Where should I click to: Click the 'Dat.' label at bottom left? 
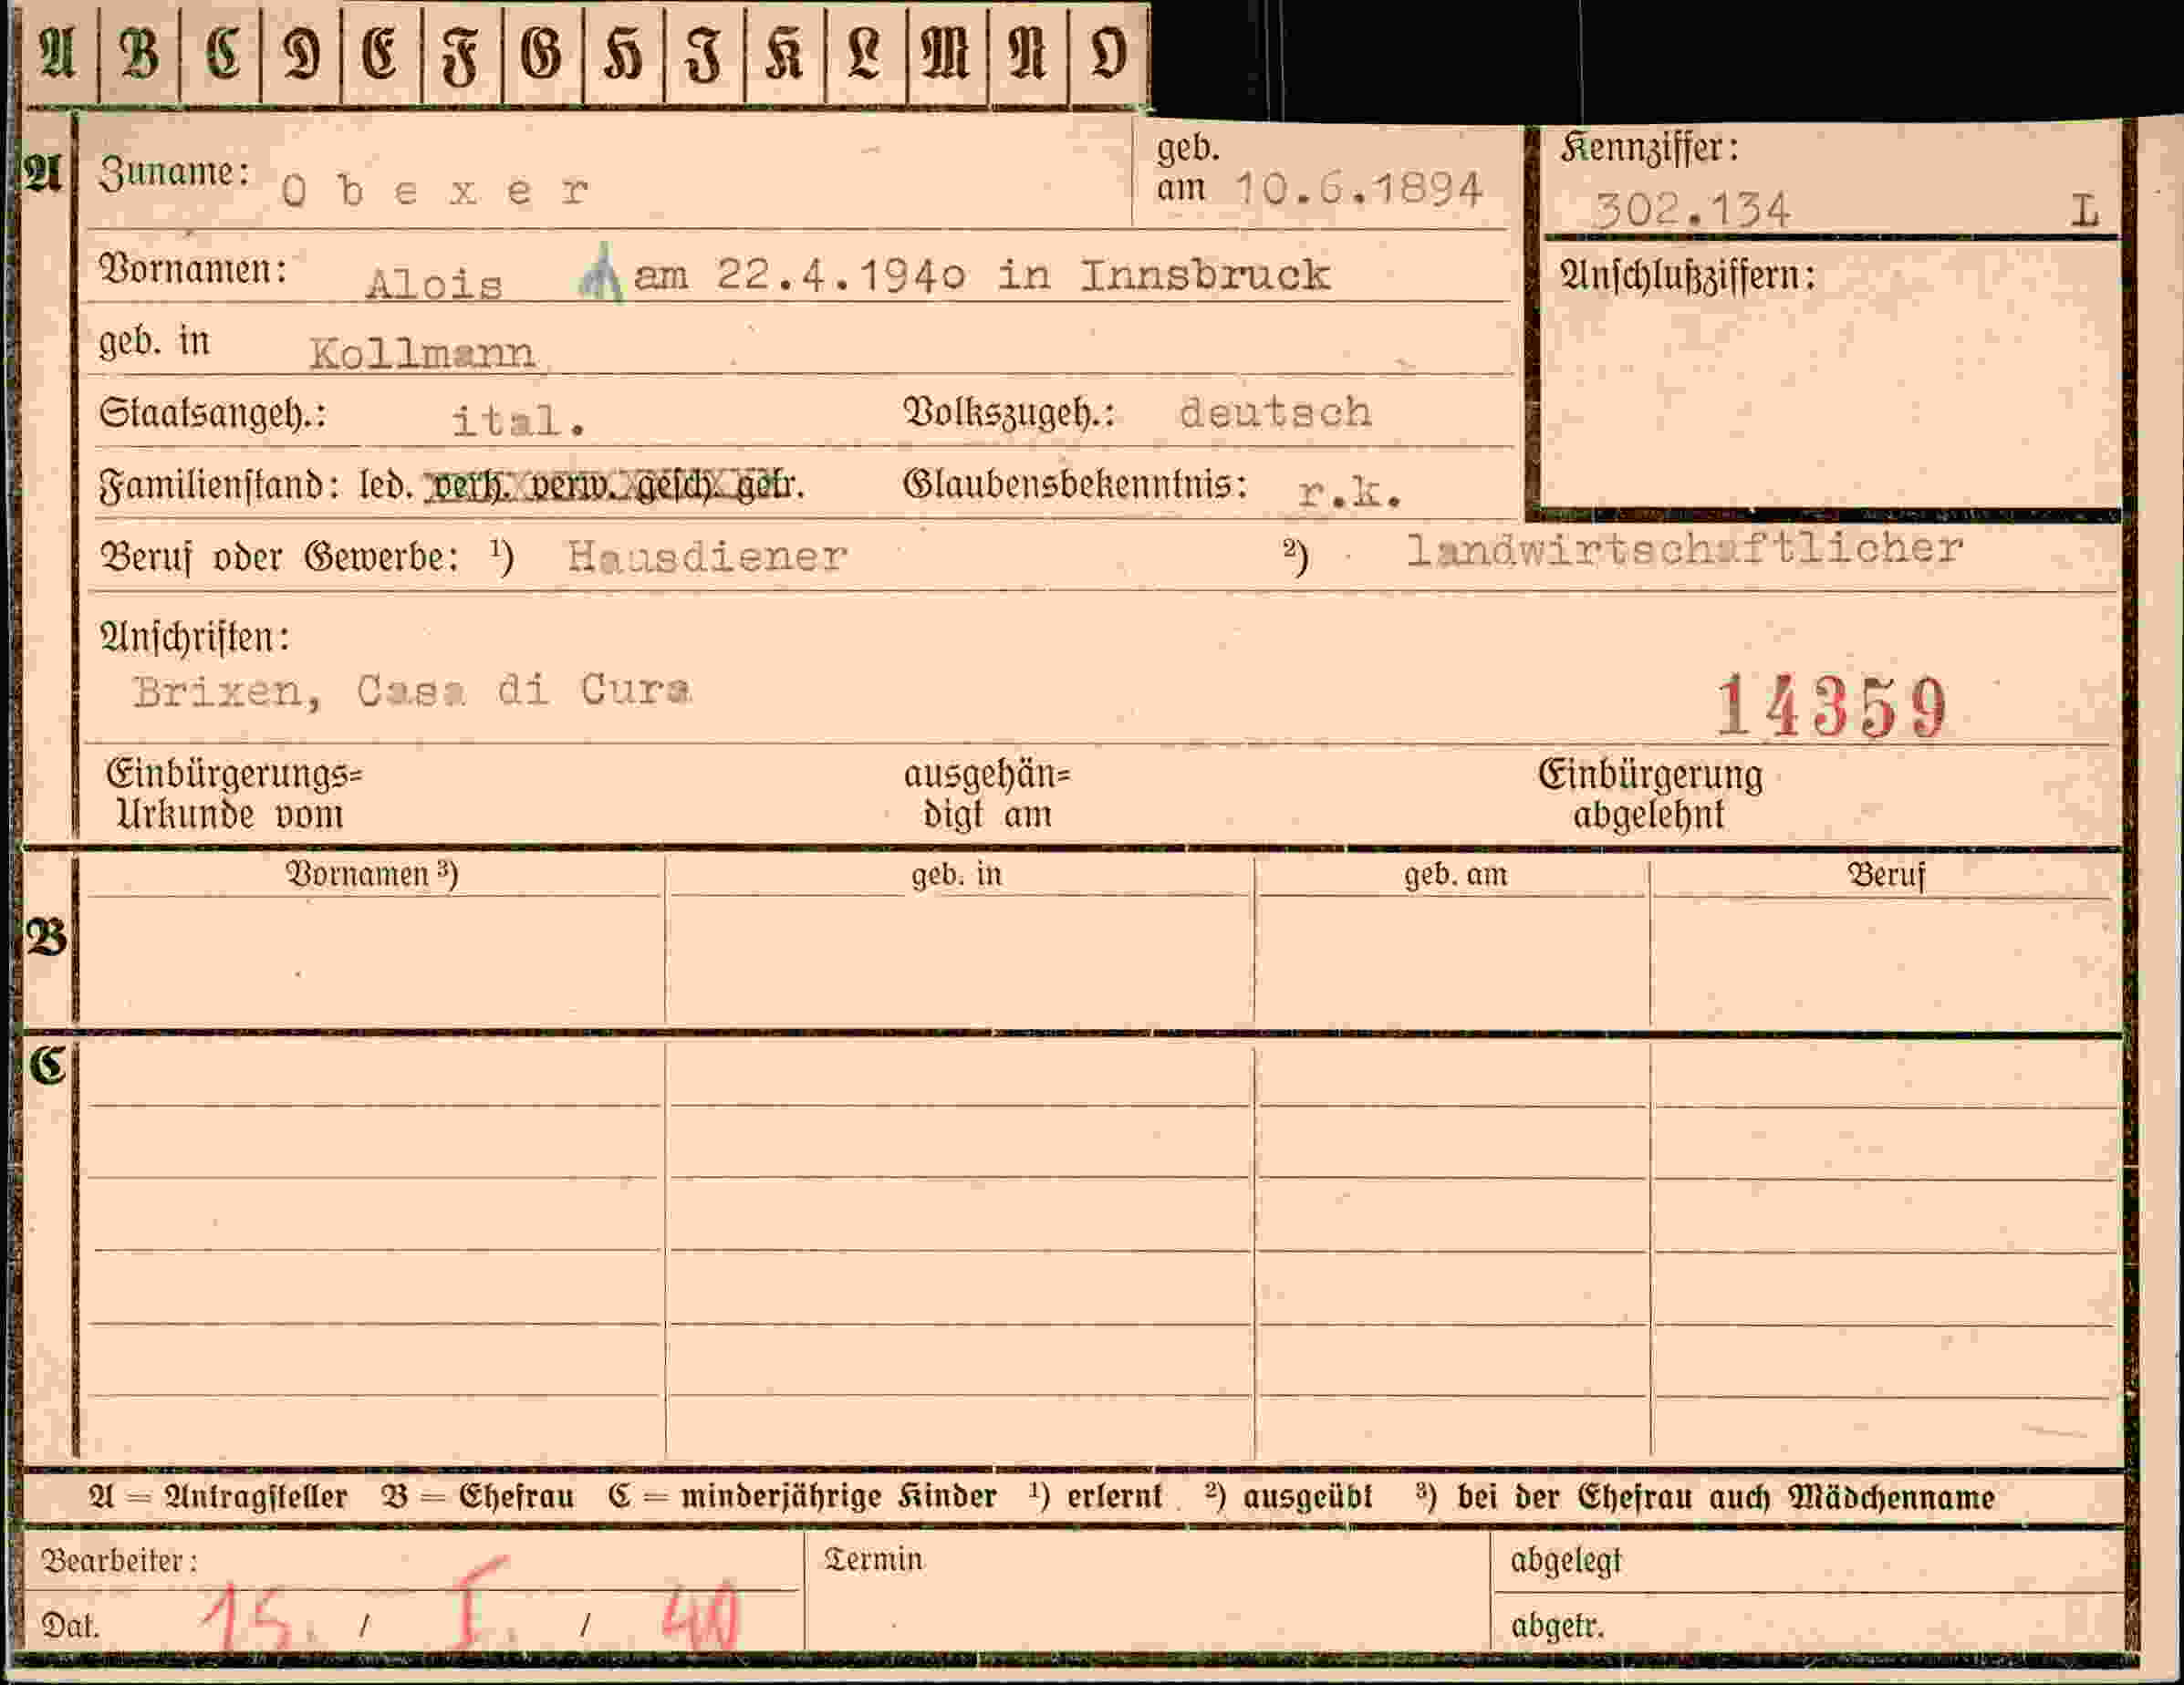70,1626
